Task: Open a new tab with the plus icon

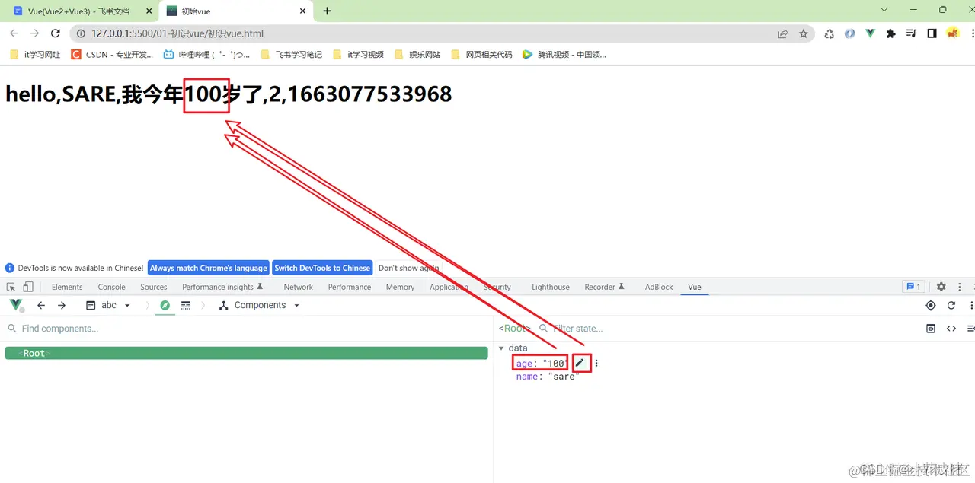Action: click(x=327, y=11)
